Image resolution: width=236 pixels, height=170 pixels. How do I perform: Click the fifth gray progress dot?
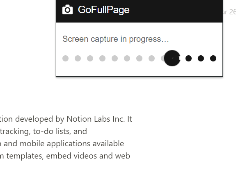pos(115,59)
